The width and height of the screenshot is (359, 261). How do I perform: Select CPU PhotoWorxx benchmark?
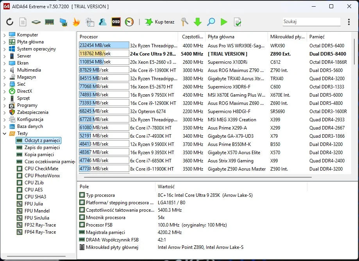click(42, 176)
